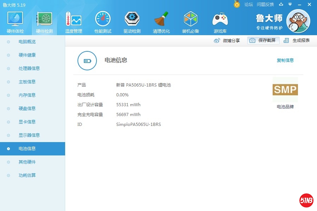Open the 游戏库 game controller icon
This screenshot has height=211, width=317.
[x=220, y=19]
